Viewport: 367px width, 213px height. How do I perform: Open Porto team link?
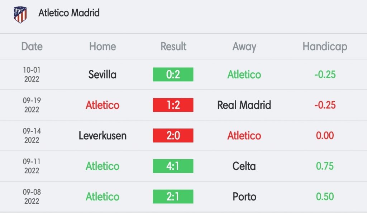pos(244,197)
